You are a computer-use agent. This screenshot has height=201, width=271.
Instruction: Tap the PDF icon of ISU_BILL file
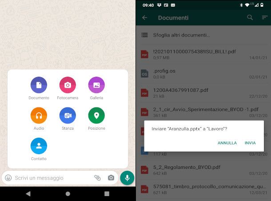coord(144,54)
